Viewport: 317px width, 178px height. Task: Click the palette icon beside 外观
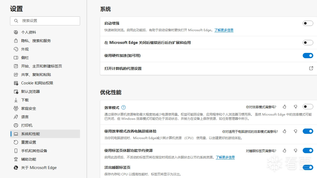(16, 49)
